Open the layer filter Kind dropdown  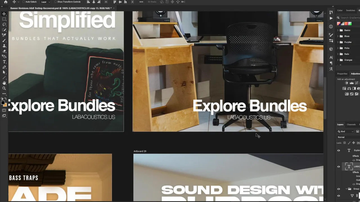(x=346, y=131)
